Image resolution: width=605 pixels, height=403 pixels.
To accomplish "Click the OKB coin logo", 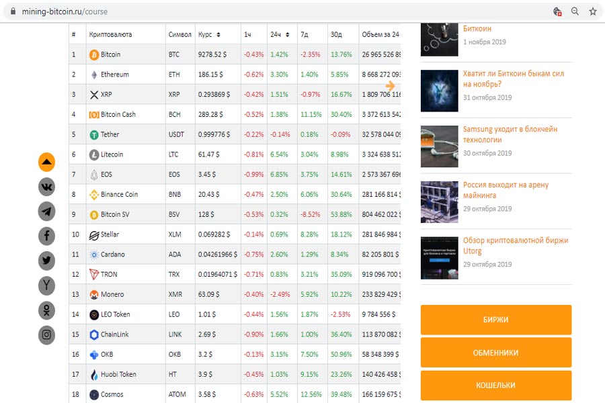I will 94,355.
